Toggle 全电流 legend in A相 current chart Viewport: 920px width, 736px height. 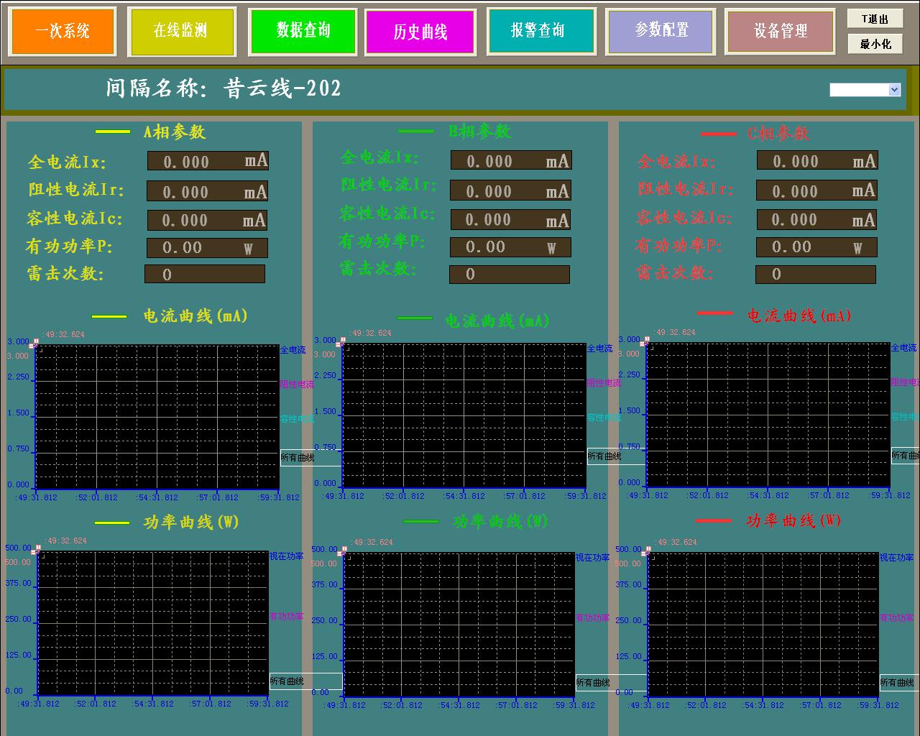pyautogui.click(x=293, y=350)
